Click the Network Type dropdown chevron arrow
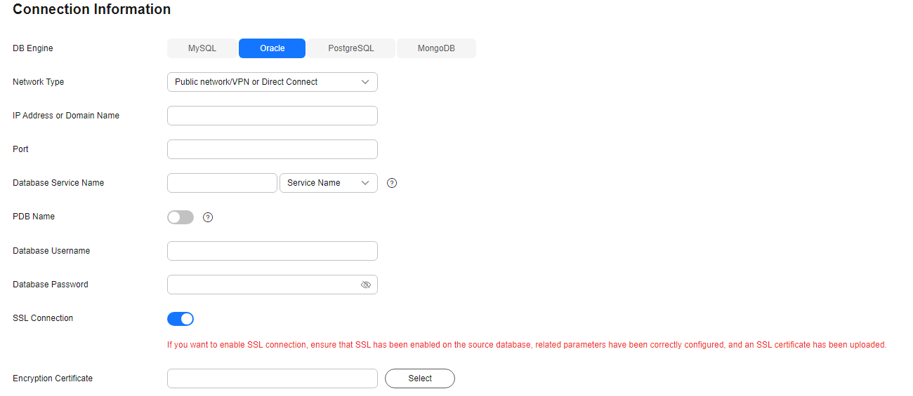This screenshot has height=396, width=913. pyautogui.click(x=365, y=82)
